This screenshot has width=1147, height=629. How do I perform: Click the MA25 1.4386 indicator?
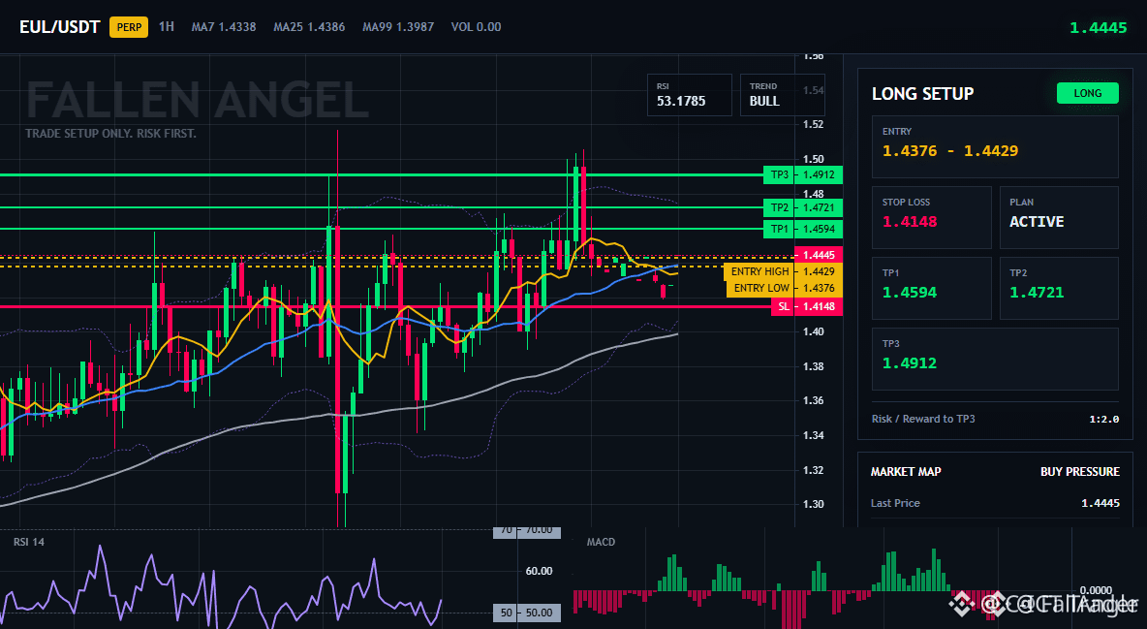point(309,27)
